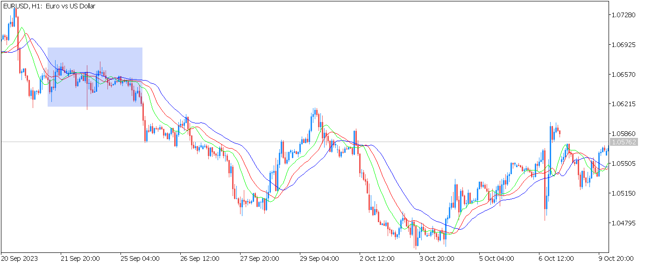Click the 29 Sep 04:00 time label

point(319,258)
